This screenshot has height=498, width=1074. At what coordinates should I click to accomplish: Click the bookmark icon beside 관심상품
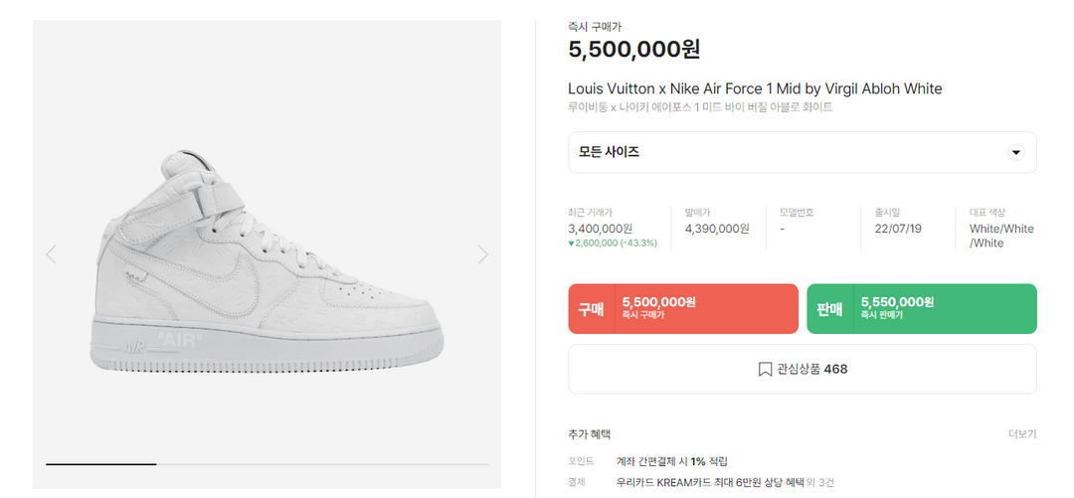point(765,370)
